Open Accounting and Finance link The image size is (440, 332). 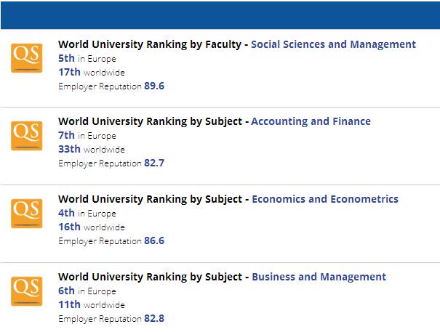[311, 121]
